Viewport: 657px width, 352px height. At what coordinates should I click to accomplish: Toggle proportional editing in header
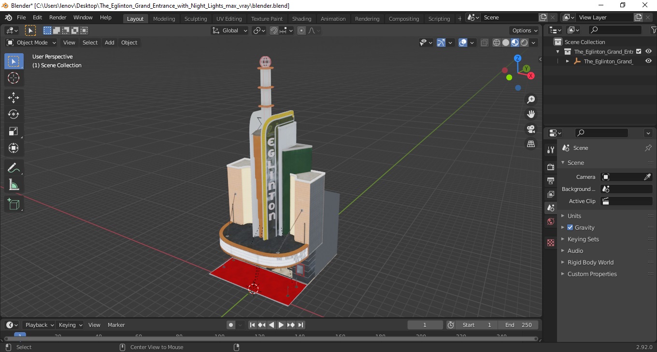tap(301, 30)
